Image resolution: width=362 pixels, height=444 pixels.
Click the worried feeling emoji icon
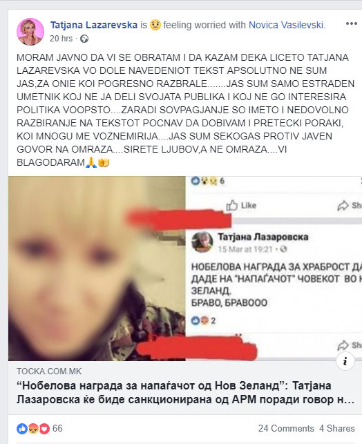pos(155,25)
